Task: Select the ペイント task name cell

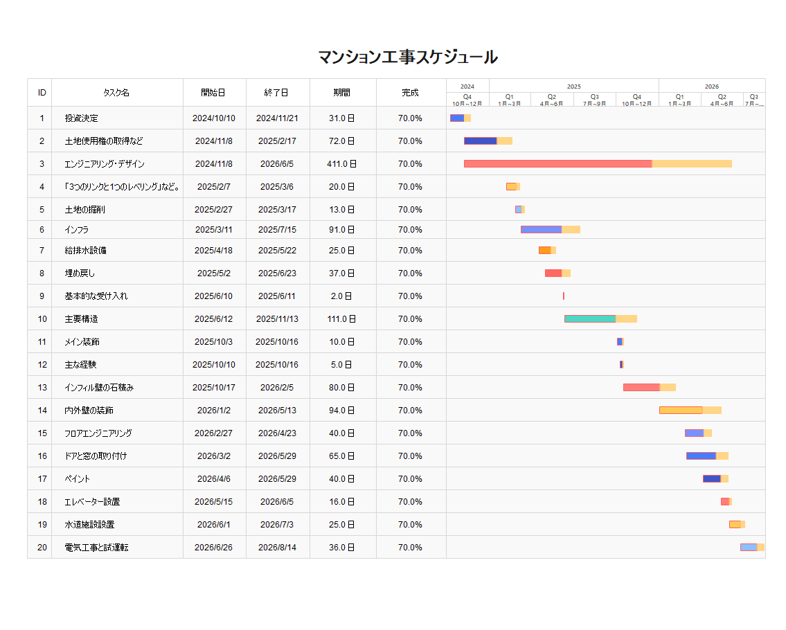Action: 78,479
